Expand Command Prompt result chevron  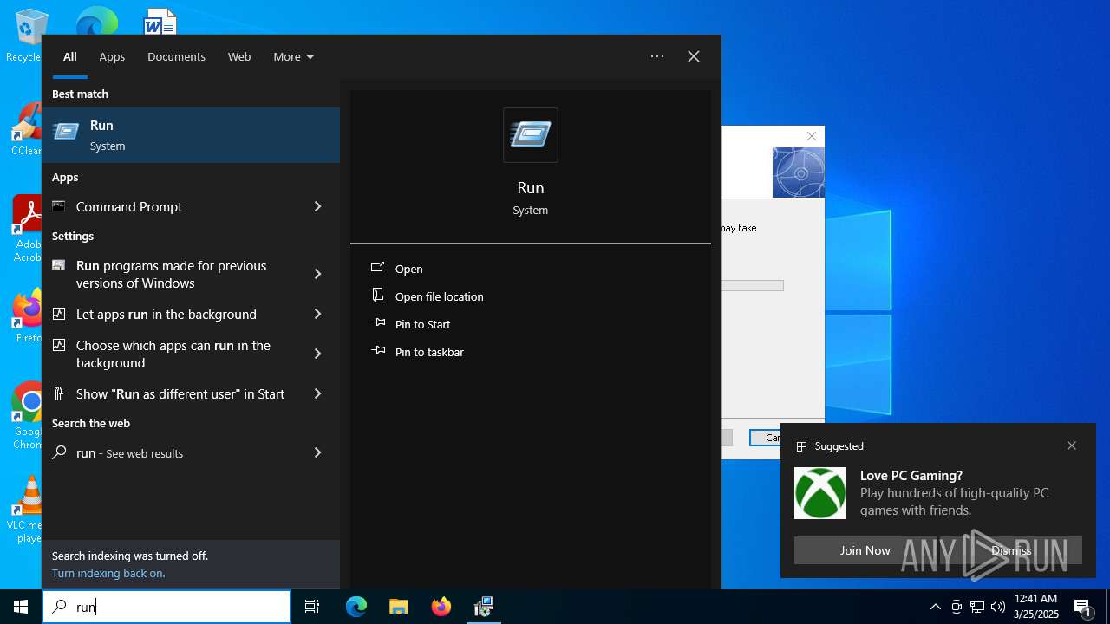(x=317, y=206)
